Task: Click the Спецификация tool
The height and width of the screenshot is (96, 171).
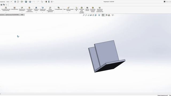Action: pyautogui.click(x=59, y=8)
